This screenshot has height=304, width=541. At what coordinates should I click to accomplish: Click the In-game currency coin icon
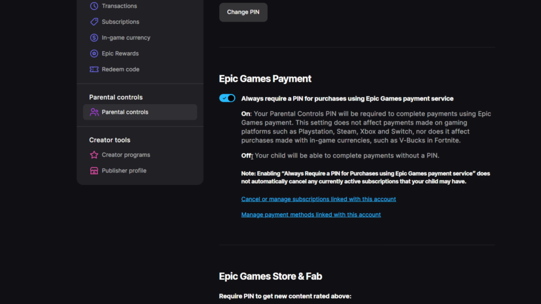click(x=94, y=37)
